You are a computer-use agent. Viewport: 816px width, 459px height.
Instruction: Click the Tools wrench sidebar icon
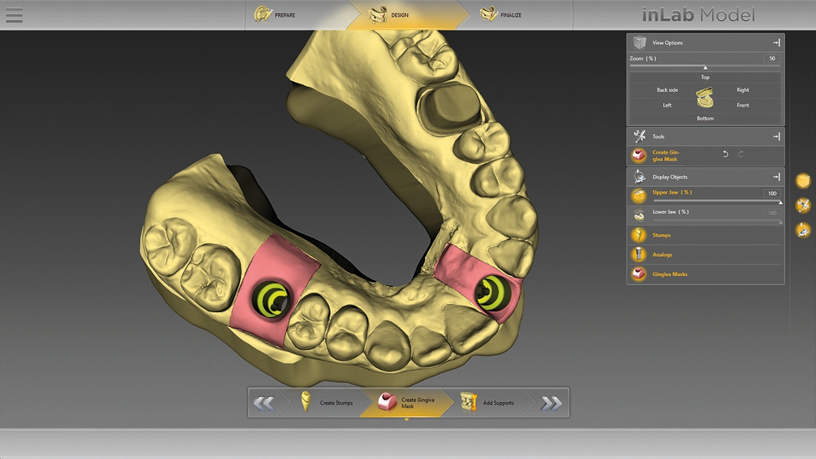coord(803,205)
